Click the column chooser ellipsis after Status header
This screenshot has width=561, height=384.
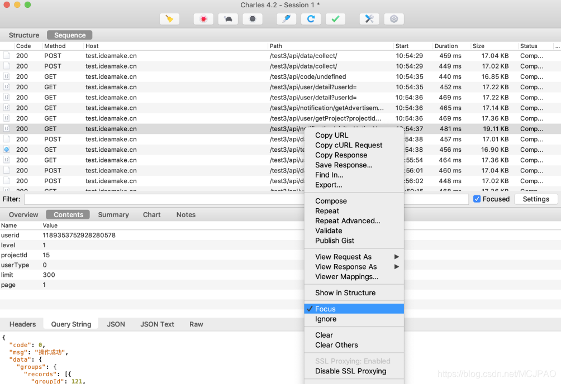pos(558,46)
